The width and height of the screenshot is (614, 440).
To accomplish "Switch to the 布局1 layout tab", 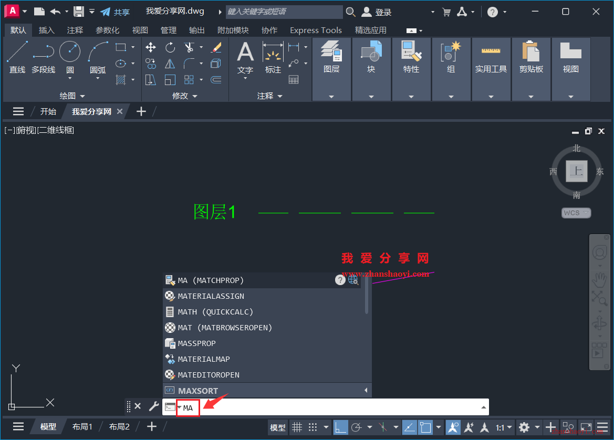I will tap(82, 426).
